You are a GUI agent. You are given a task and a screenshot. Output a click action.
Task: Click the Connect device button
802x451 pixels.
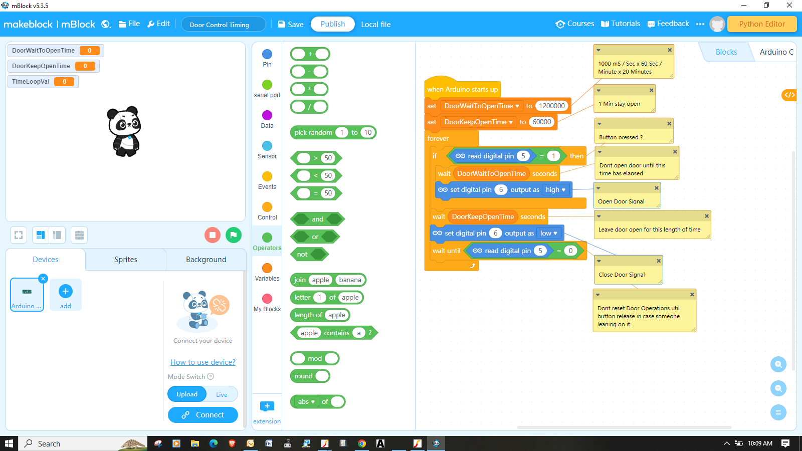(203, 415)
